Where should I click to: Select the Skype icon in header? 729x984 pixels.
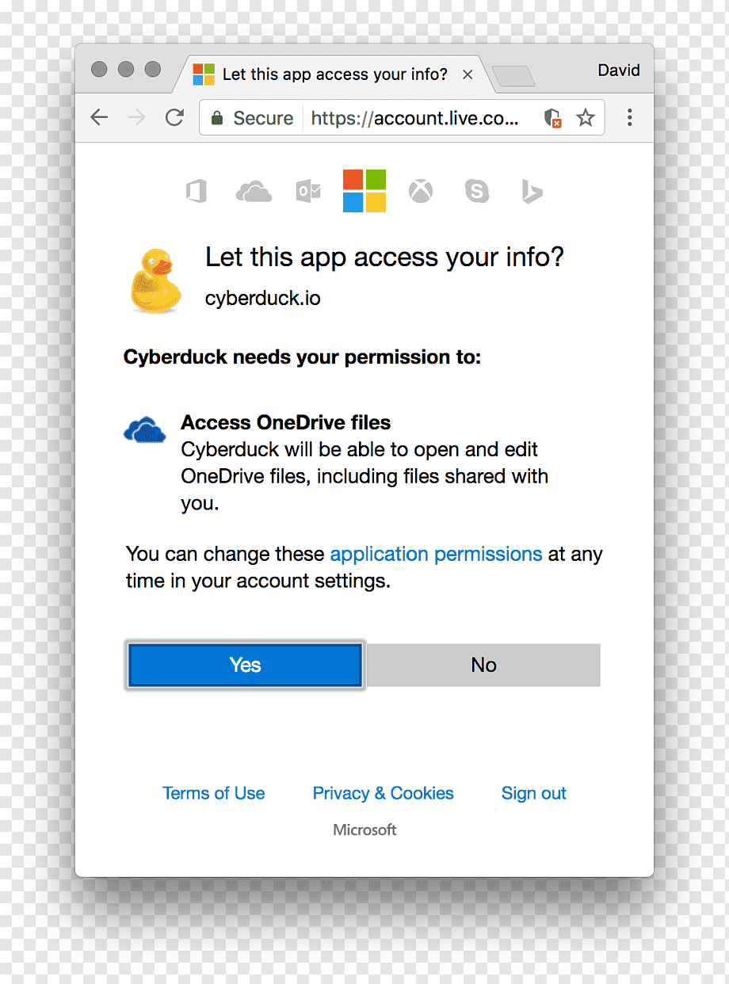point(477,191)
